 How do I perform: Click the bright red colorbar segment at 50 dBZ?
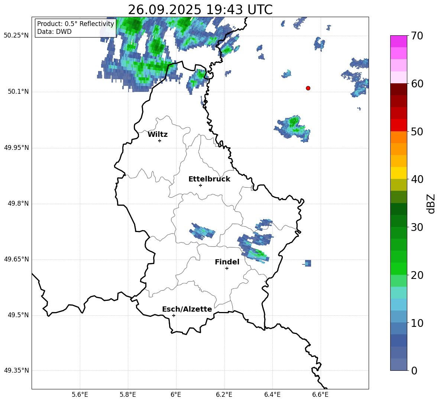[399, 125]
